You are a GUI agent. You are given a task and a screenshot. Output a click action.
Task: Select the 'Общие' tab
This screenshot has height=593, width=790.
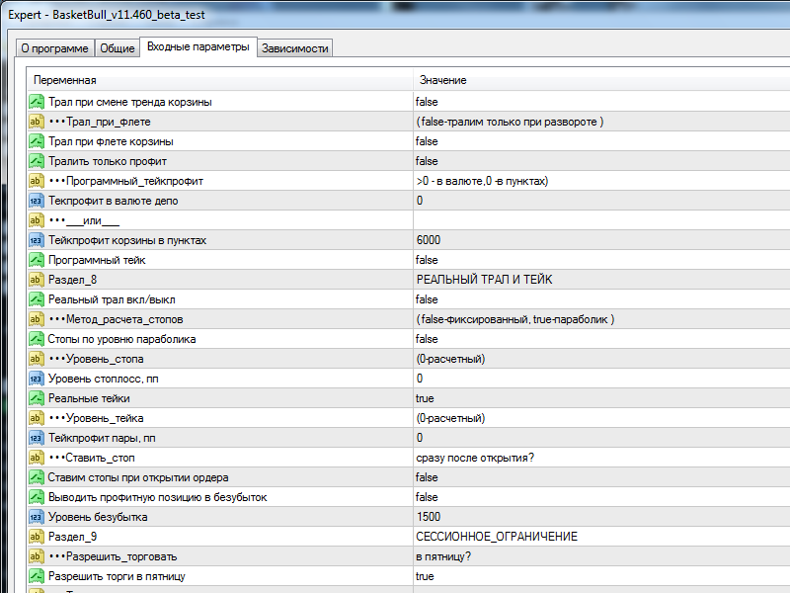(x=118, y=48)
